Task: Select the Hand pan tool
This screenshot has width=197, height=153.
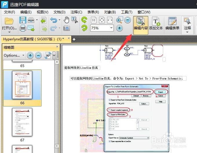Action: click(x=66, y=20)
